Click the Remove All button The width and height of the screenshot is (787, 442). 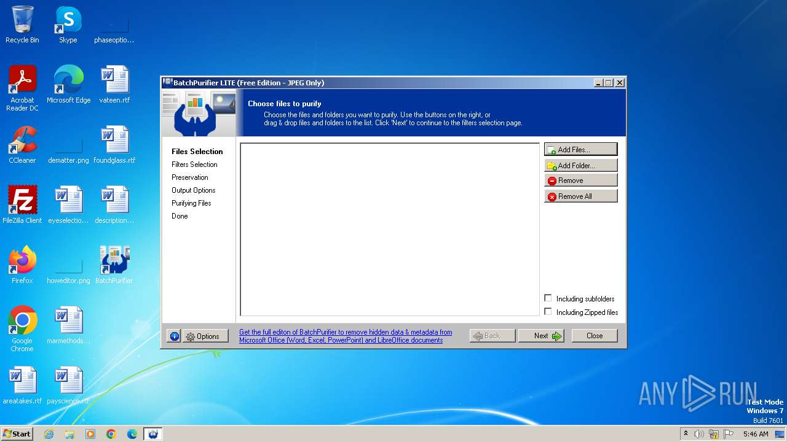coord(580,196)
